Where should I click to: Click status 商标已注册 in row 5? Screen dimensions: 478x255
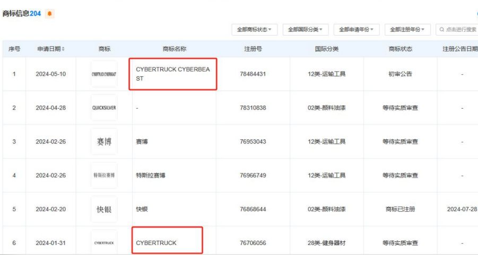pos(400,209)
